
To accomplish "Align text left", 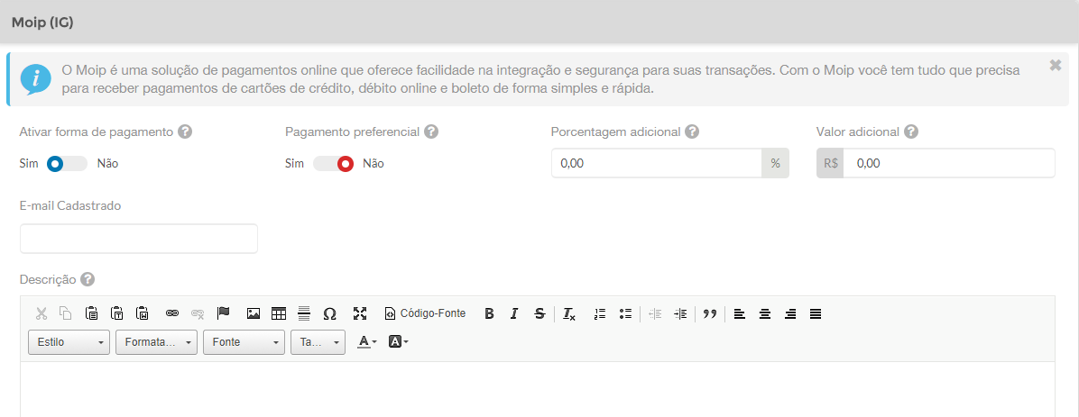I will point(740,314).
